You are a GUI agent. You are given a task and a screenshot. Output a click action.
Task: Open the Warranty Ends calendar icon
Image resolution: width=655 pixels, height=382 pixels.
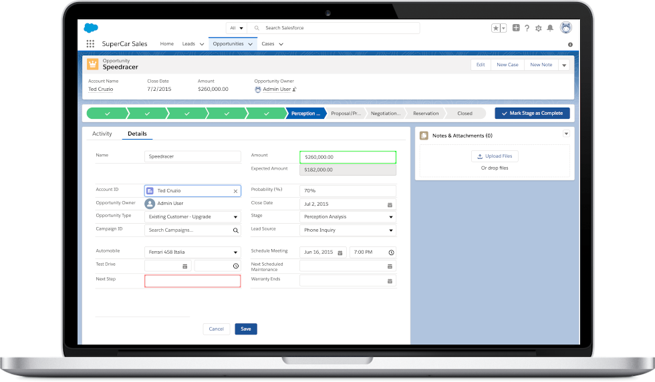(x=390, y=281)
